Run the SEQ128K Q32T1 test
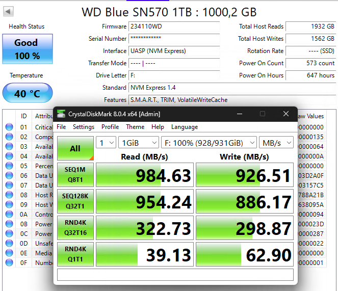The width and height of the screenshot is (338, 291). click(75, 201)
